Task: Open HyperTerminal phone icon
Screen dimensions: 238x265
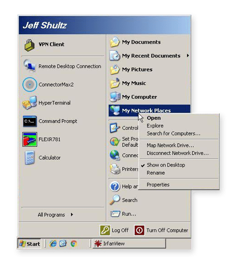Action: [30, 103]
